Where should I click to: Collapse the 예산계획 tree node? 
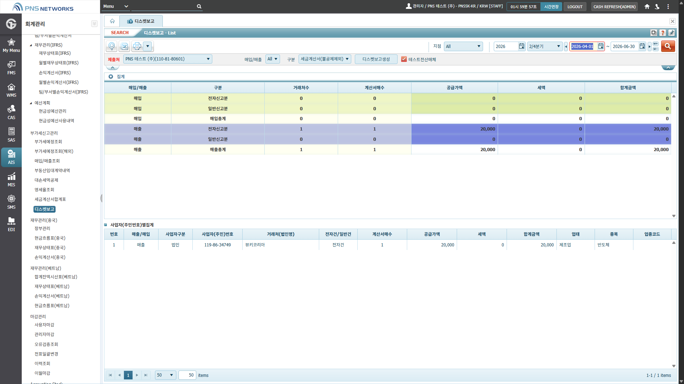[x=31, y=103]
